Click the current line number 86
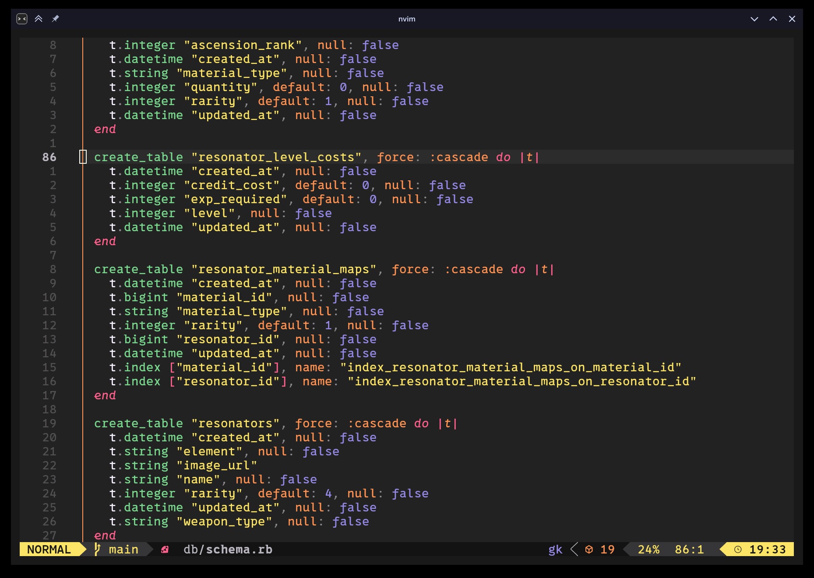The width and height of the screenshot is (814, 578). (x=49, y=157)
